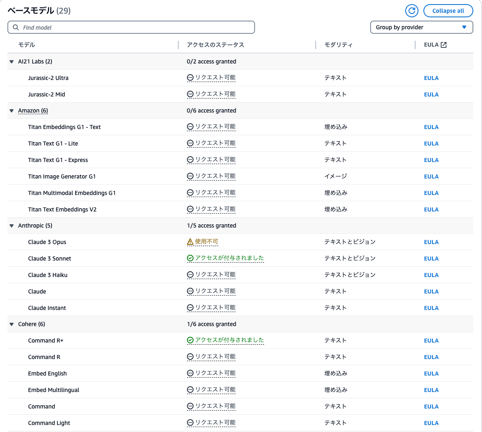Click the request-available icon for Jurassic-2 Mid
The width and height of the screenshot is (482, 432).
point(190,94)
